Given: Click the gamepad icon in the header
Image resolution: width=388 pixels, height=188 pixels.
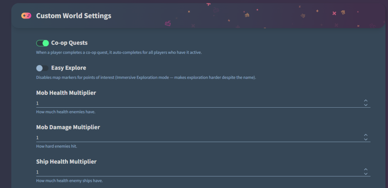Looking at the screenshot, I should [26, 16].
